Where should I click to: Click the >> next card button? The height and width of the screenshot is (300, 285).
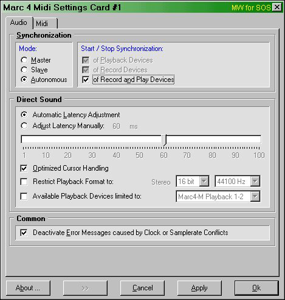[85, 288]
